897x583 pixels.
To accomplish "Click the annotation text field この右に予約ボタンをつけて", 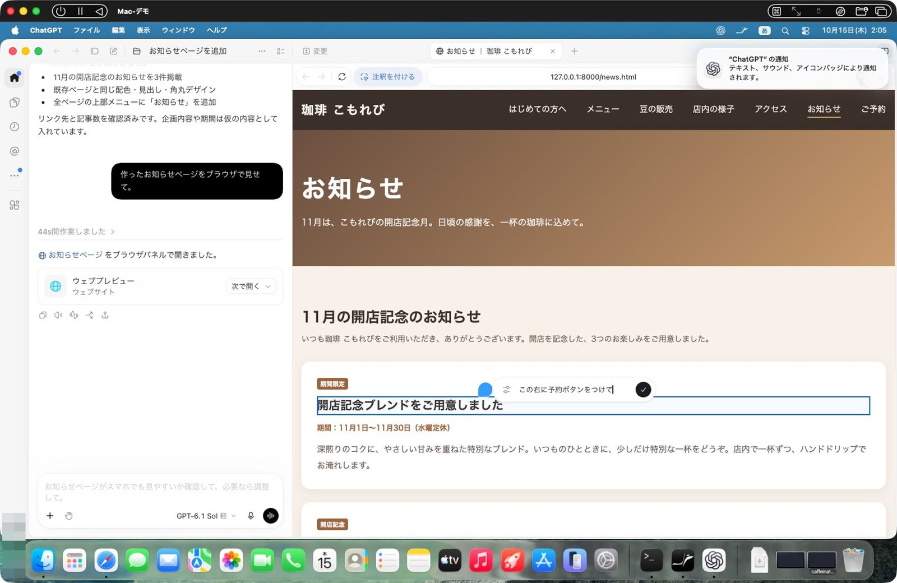I will pyautogui.click(x=566, y=390).
